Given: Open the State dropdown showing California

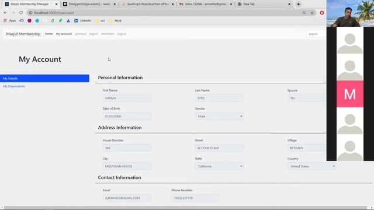Looking at the screenshot, I should coord(219,166).
